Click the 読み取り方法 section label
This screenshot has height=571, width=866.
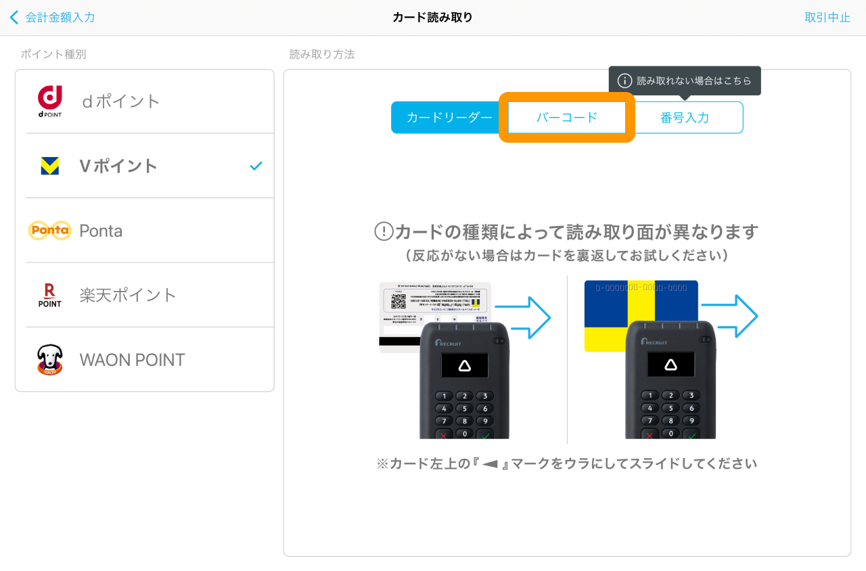(x=322, y=54)
